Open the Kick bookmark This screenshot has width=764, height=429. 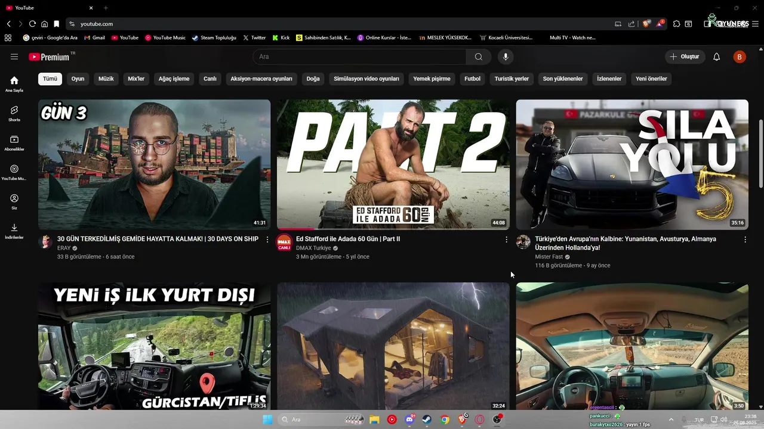point(281,38)
